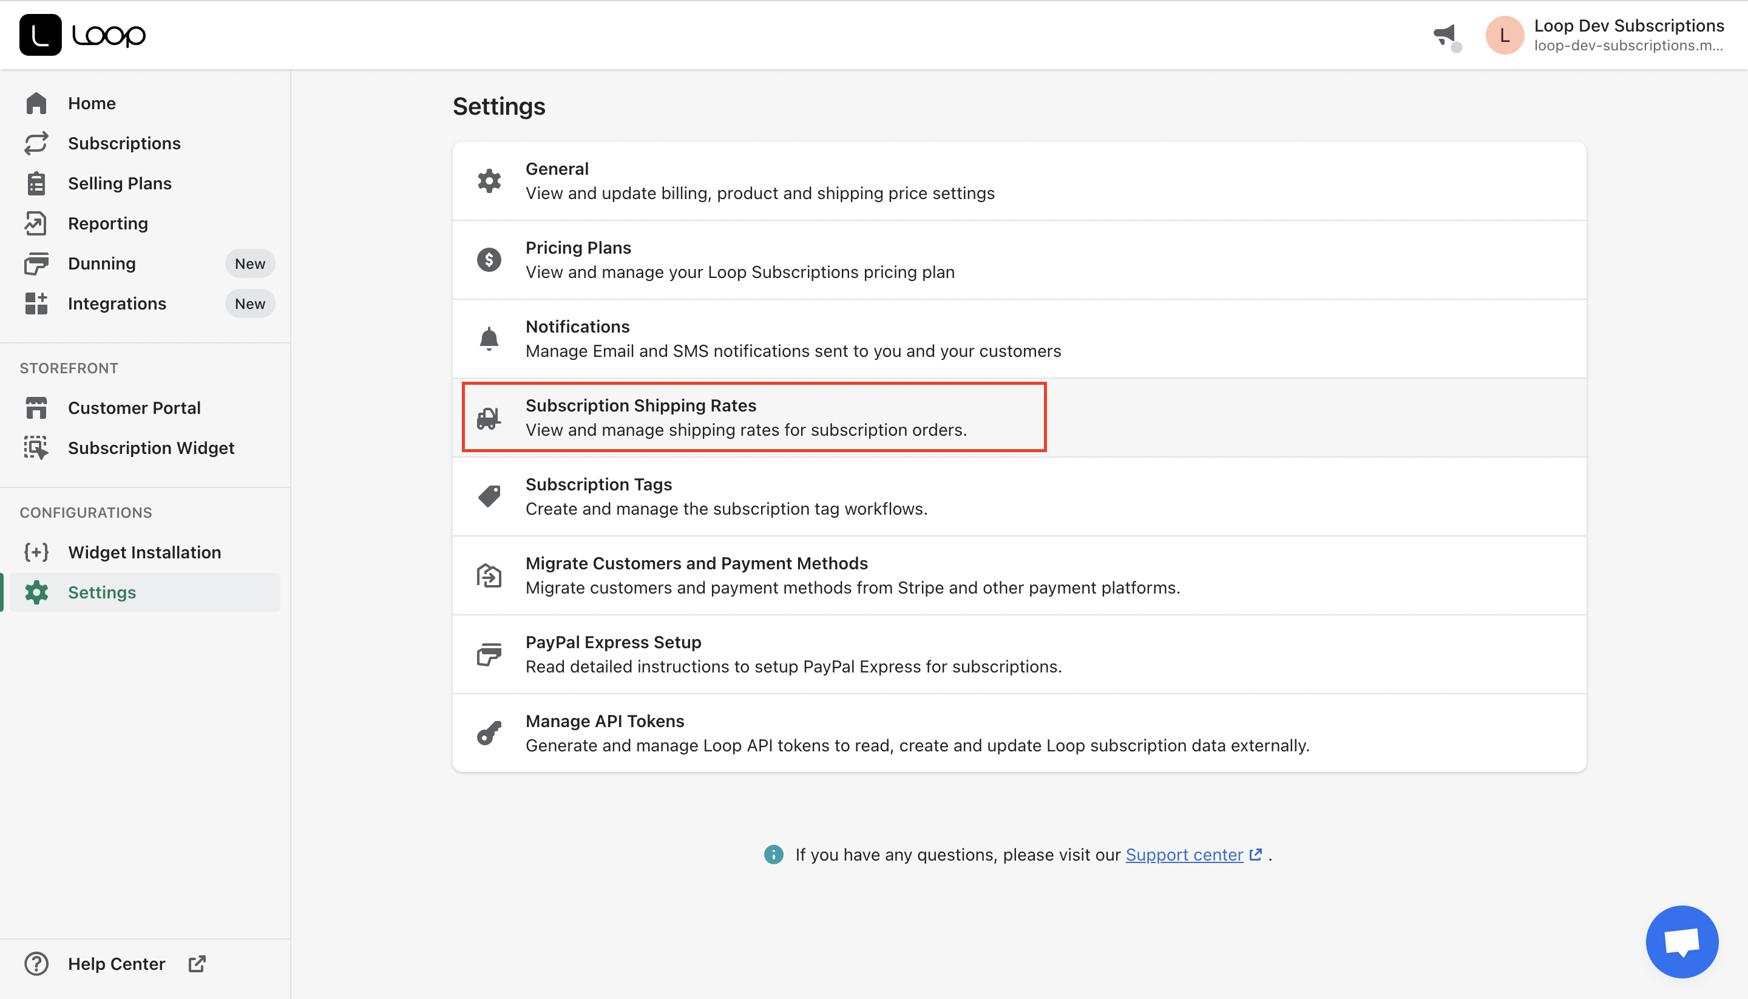
Task: Click the Loop logo icon
Action: pos(40,35)
